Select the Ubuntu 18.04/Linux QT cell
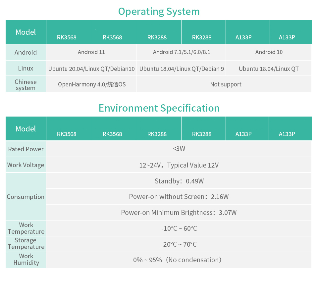This screenshot has height=298, width=318. (x=269, y=68)
